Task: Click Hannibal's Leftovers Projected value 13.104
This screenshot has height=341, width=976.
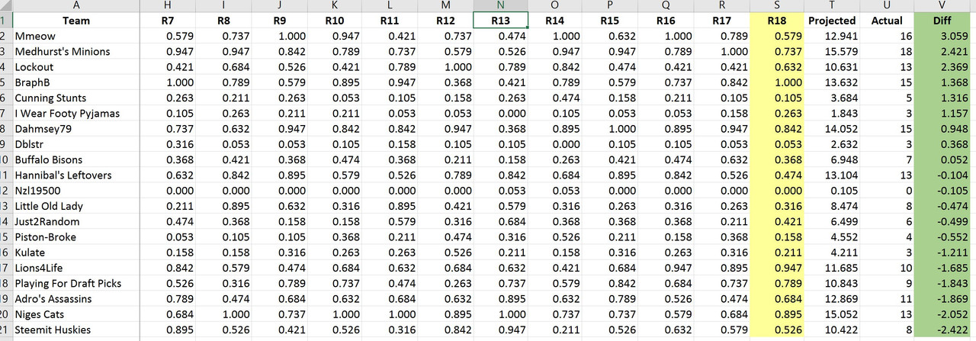Action: [x=831, y=175]
